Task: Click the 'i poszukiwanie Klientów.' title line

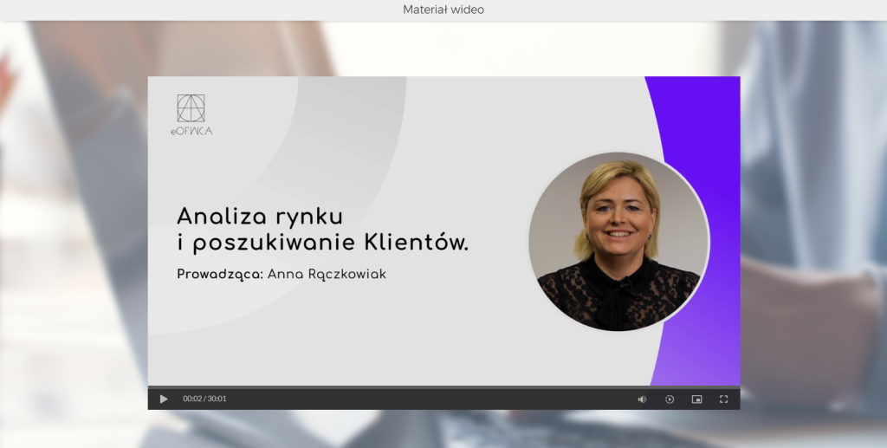Action: click(x=322, y=243)
